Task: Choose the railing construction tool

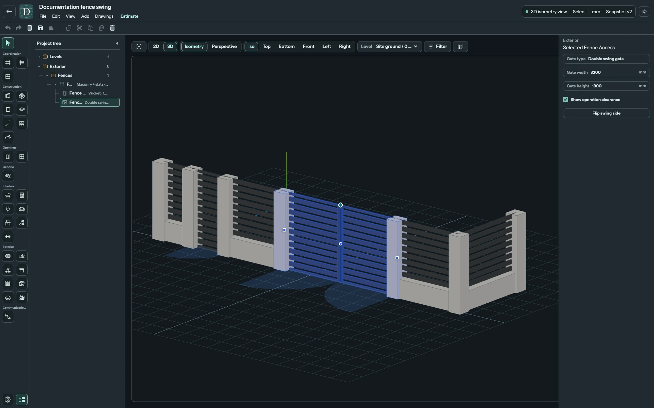Action: click(22, 123)
